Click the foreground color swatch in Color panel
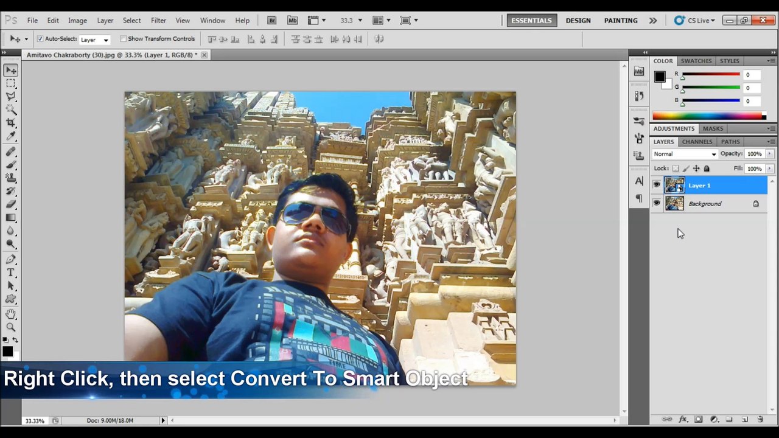This screenshot has height=438, width=779. (x=660, y=77)
